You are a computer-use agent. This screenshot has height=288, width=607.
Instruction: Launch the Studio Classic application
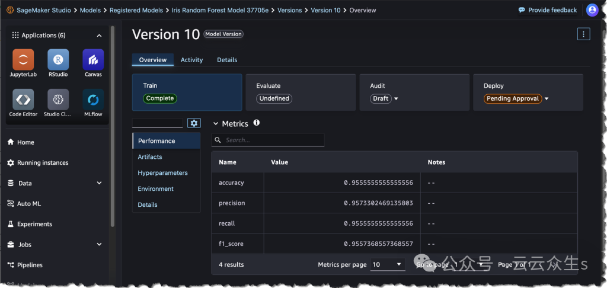58,100
